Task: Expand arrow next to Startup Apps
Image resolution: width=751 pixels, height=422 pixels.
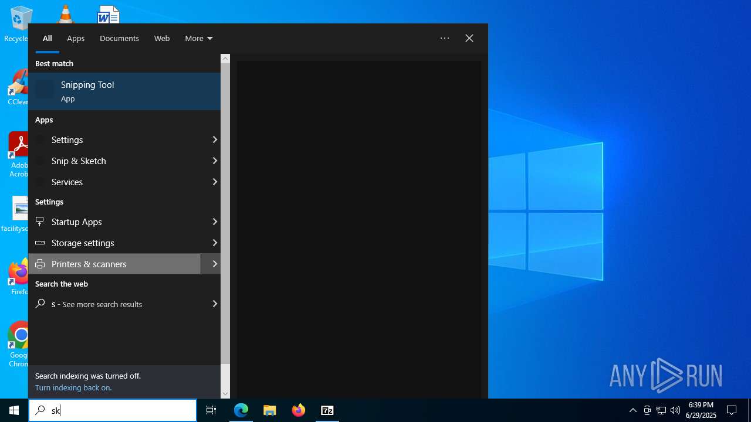Action: (x=215, y=222)
